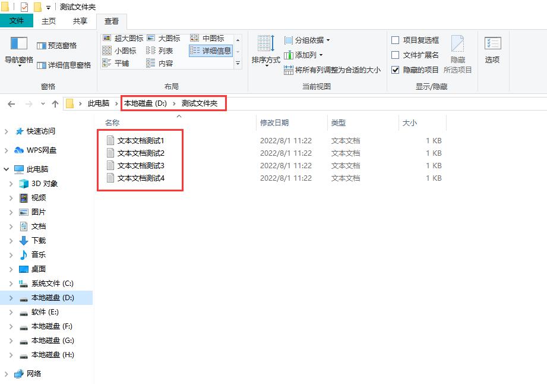Click 此电脑 in the address bar
This screenshot has width=547, height=384.
coord(99,103)
